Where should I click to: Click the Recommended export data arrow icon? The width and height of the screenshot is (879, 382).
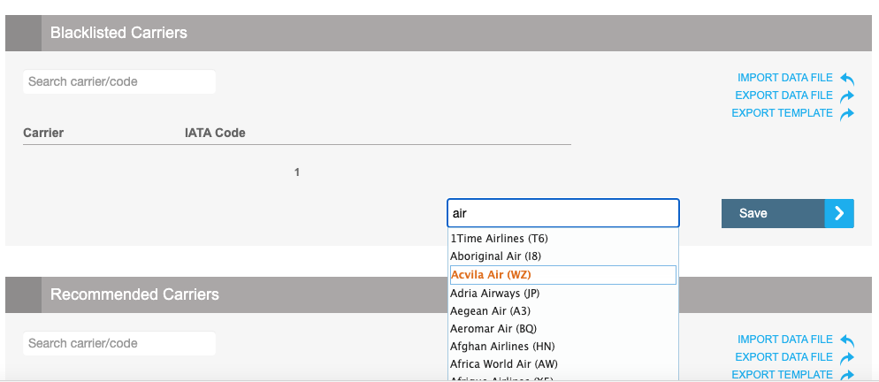[x=846, y=358]
